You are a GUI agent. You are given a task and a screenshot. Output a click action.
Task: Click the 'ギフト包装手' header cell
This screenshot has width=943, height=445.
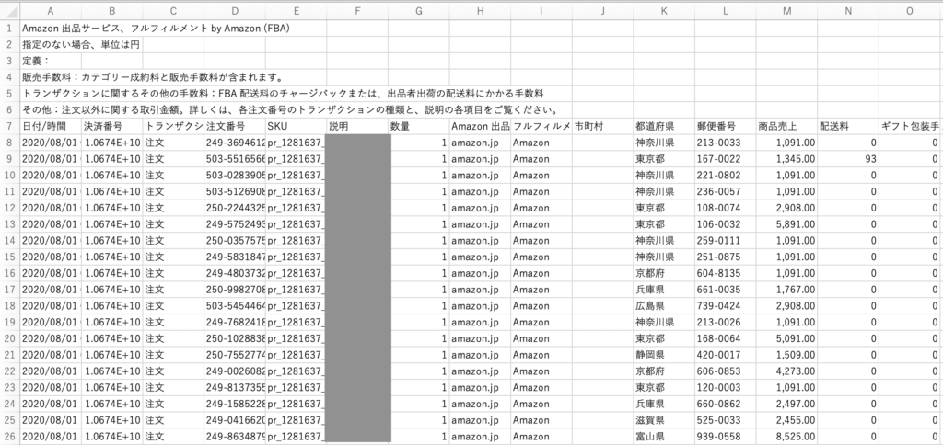coord(909,126)
